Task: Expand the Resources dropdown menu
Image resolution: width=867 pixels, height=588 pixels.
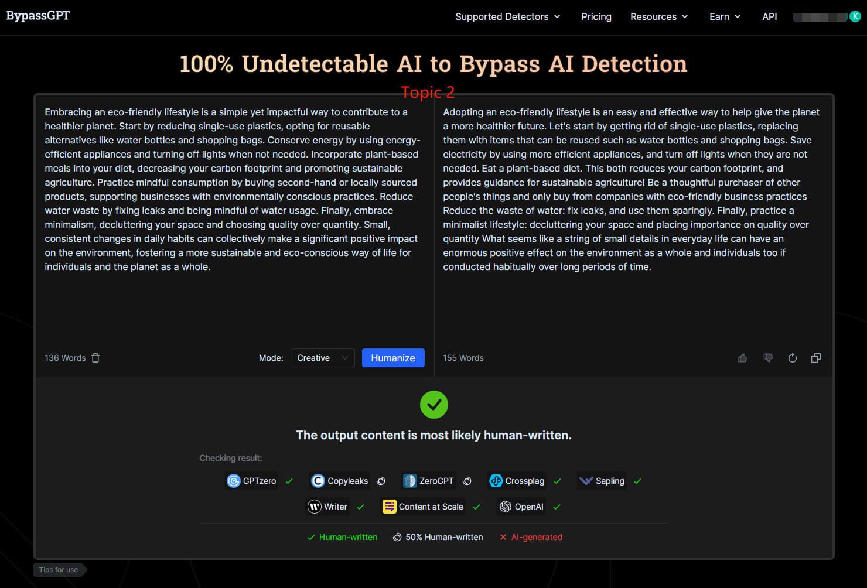Action: (658, 16)
